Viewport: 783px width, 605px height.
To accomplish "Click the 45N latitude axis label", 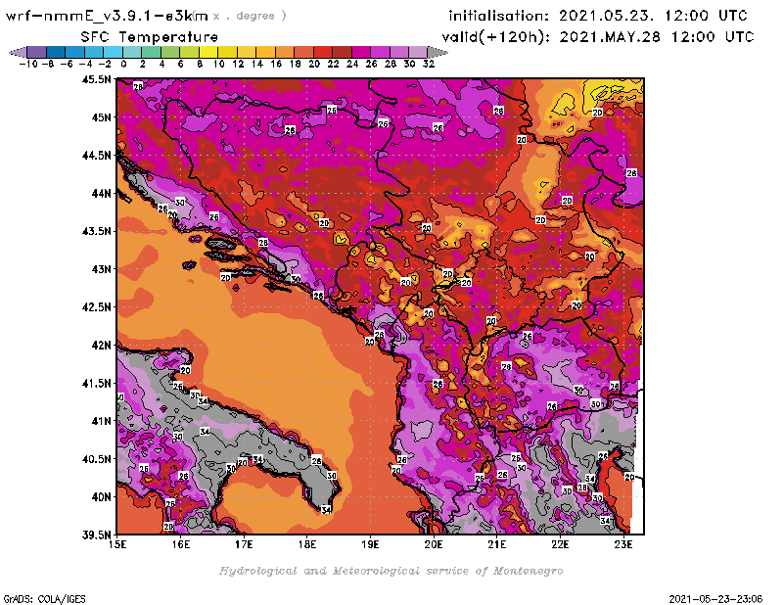I will [101, 117].
